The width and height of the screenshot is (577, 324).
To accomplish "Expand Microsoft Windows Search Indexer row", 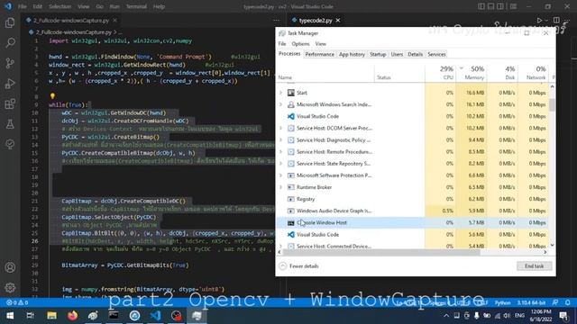I will [281, 104].
